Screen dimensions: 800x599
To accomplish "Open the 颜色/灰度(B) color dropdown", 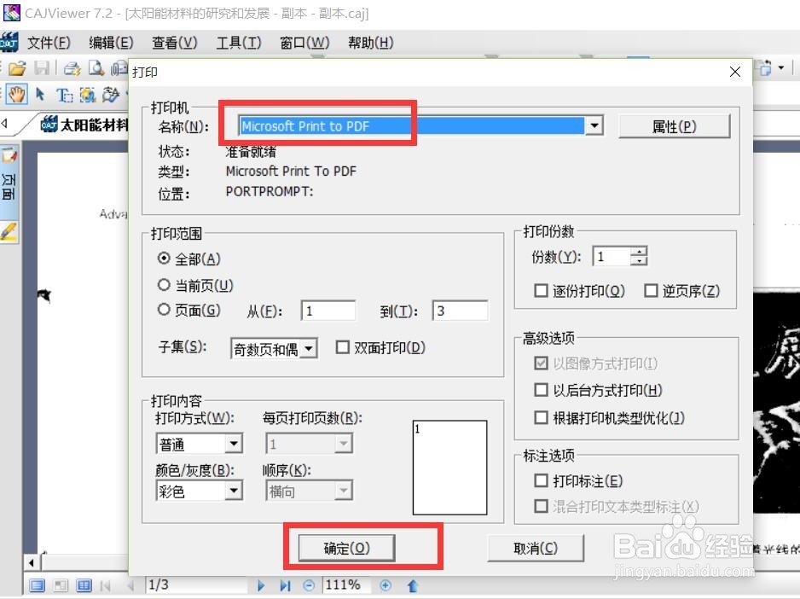I will (233, 491).
